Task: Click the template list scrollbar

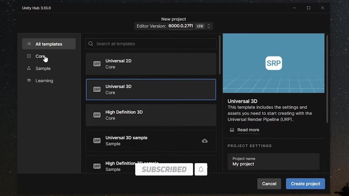Action: (219, 54)
